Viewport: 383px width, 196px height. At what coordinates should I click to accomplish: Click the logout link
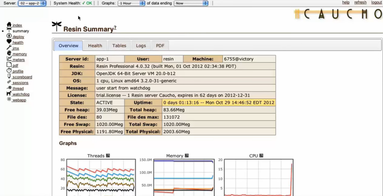click(376, 3)
